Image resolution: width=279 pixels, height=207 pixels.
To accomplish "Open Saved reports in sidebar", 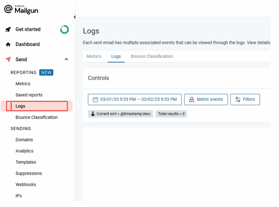I will coord(29,95).
